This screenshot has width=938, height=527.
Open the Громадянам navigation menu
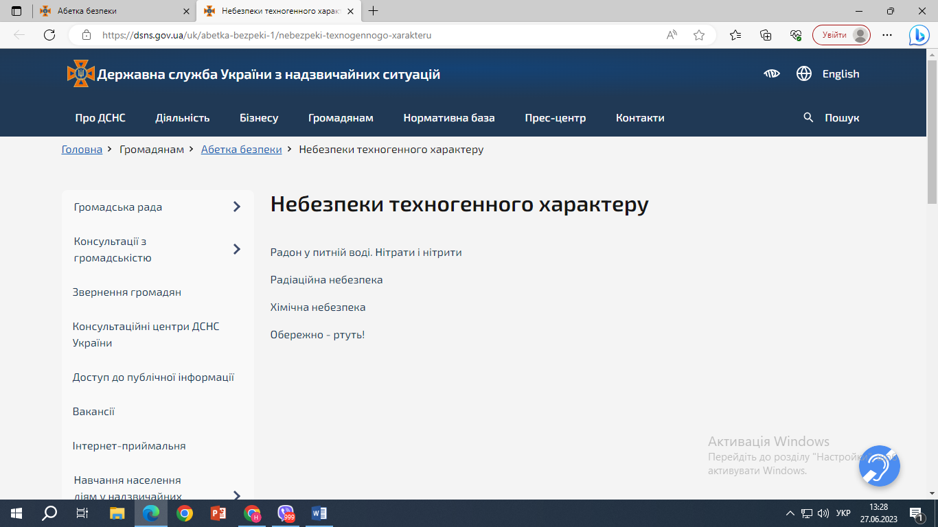[x=341, y=118]
